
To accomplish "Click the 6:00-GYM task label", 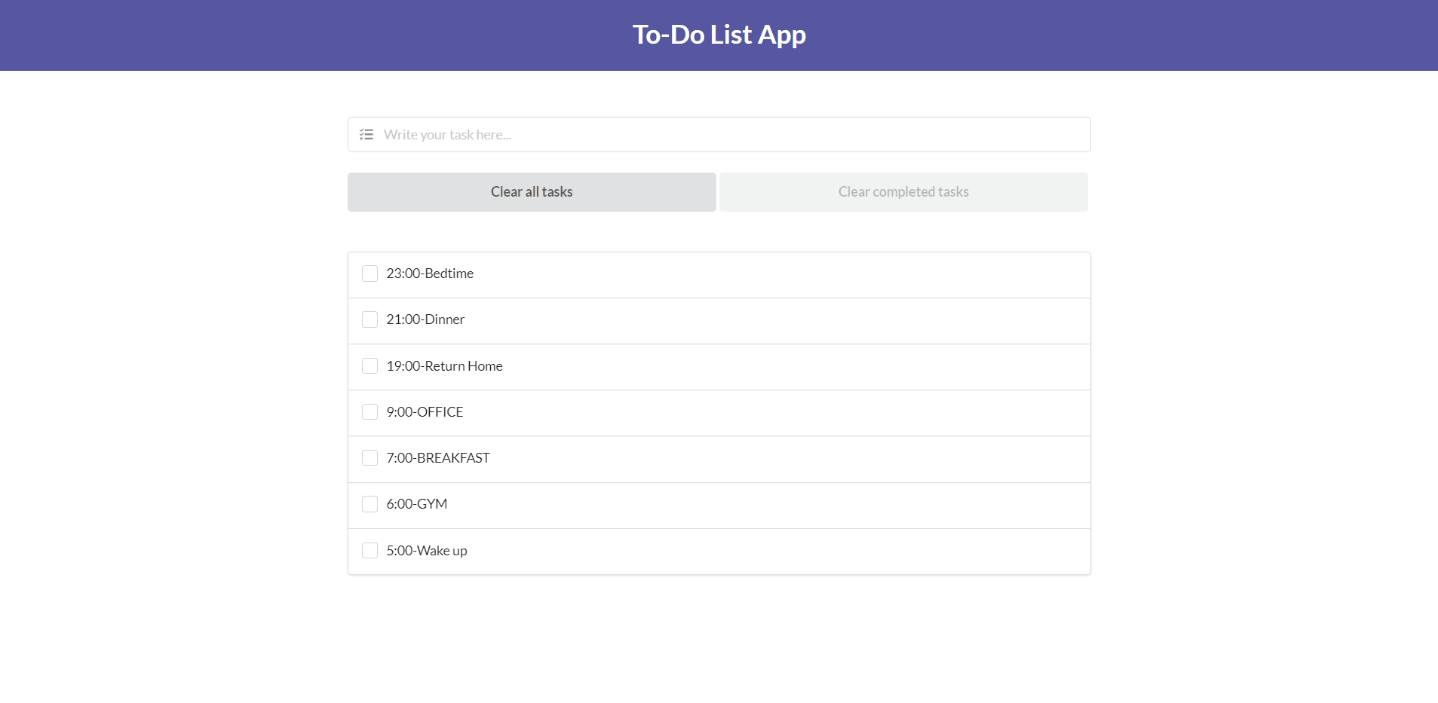I will (416, 503).
